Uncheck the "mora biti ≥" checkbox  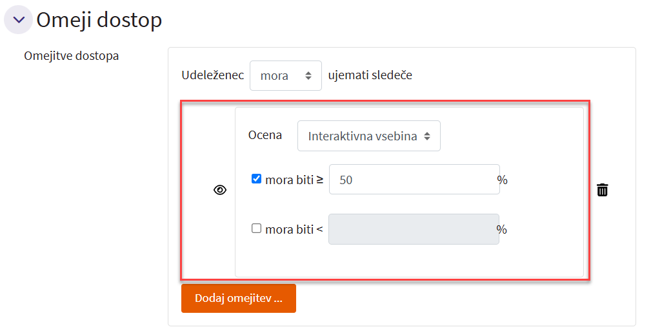(x=256, y=179)
